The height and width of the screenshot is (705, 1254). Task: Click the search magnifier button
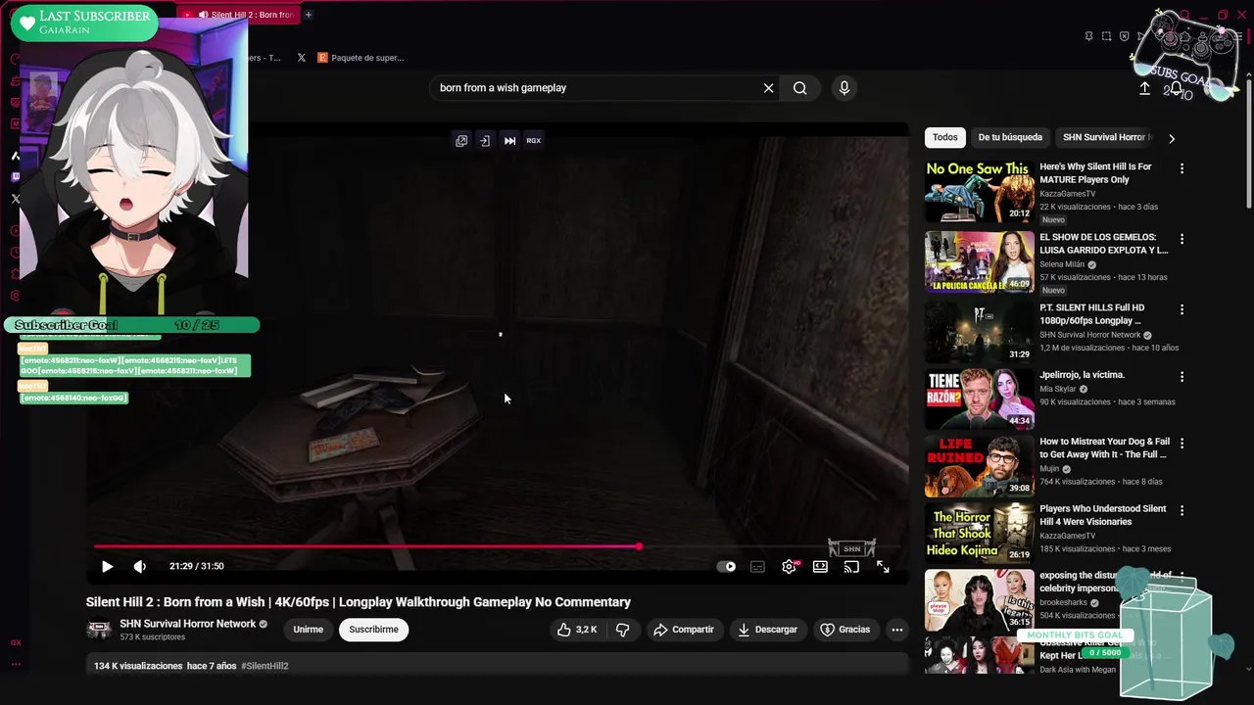800,88
